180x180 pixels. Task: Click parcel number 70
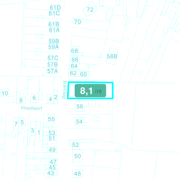pyautogui.click(x=77, y=22)
